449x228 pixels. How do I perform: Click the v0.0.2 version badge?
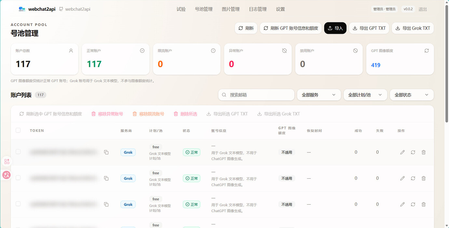(408, 9)
